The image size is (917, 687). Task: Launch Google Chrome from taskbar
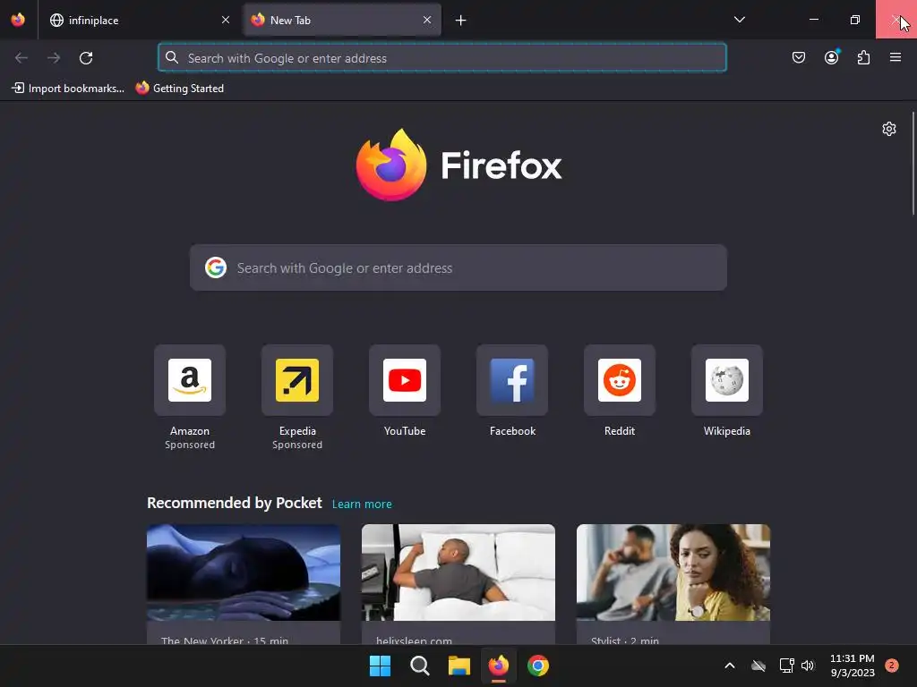pos(538,666)
